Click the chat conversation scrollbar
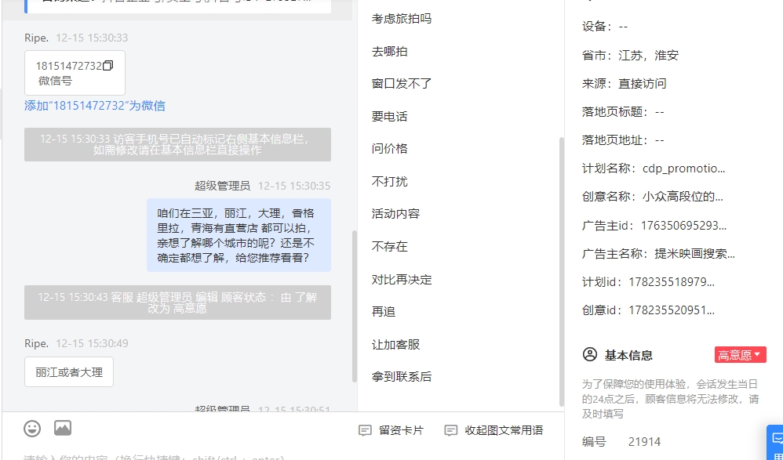This screenshot has width=783, height=460. click(355, 306)
